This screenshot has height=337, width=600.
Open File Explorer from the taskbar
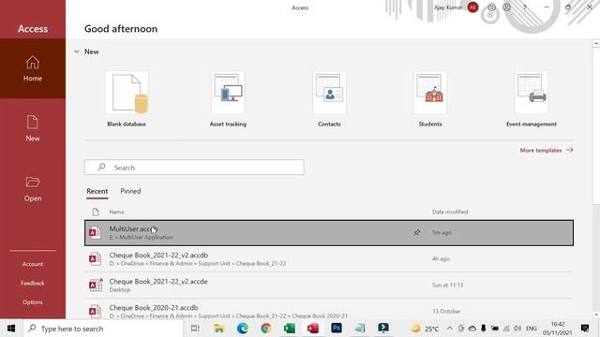click(x=218, y=329)
